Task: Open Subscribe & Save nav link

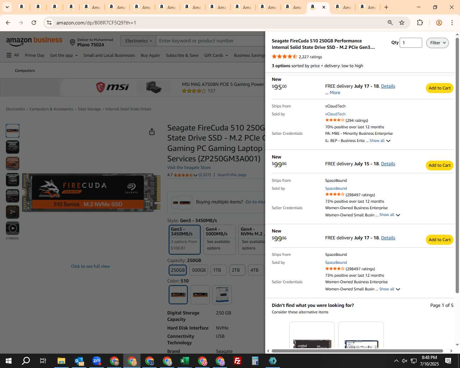Action: point(182,55)
